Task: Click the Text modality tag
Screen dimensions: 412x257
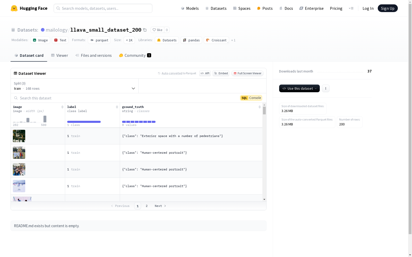Action: tap(60, 40)
